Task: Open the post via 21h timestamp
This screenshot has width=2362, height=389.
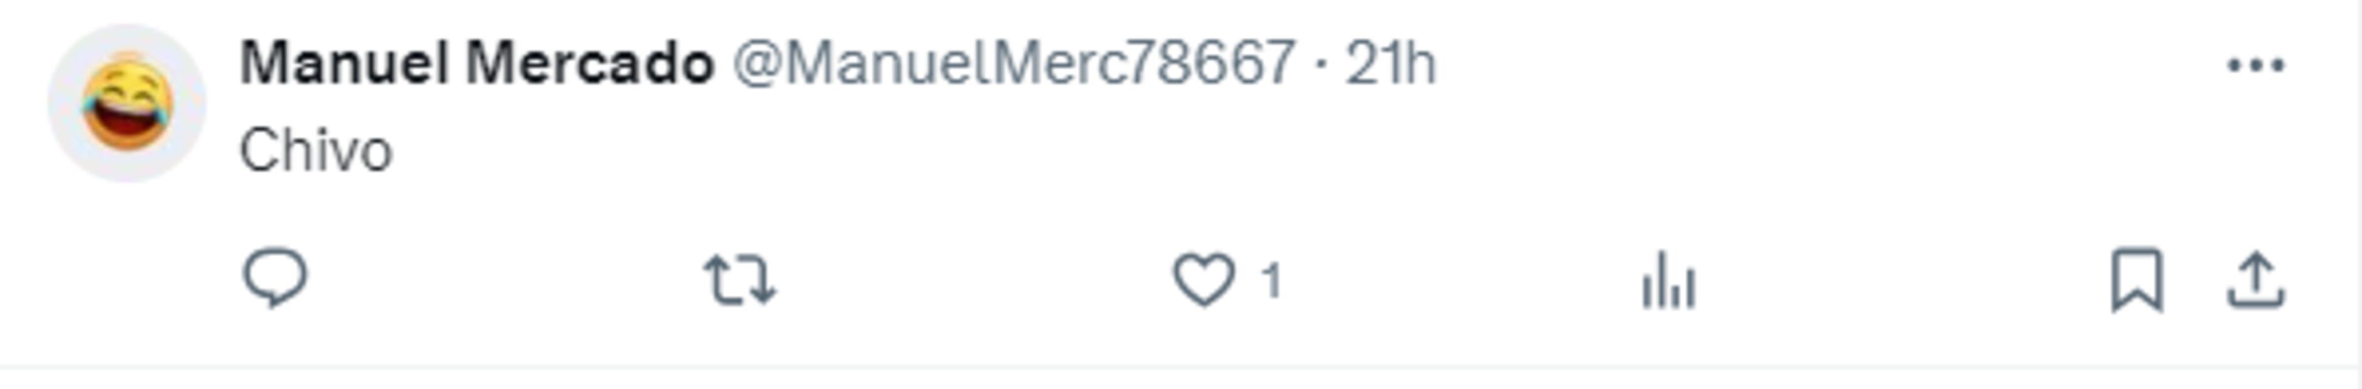Action: (x=1390, y=64)
